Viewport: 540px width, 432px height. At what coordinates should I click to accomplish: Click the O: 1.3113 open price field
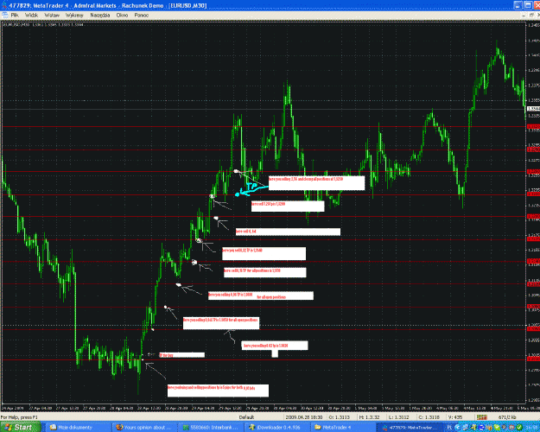(340, 417)
